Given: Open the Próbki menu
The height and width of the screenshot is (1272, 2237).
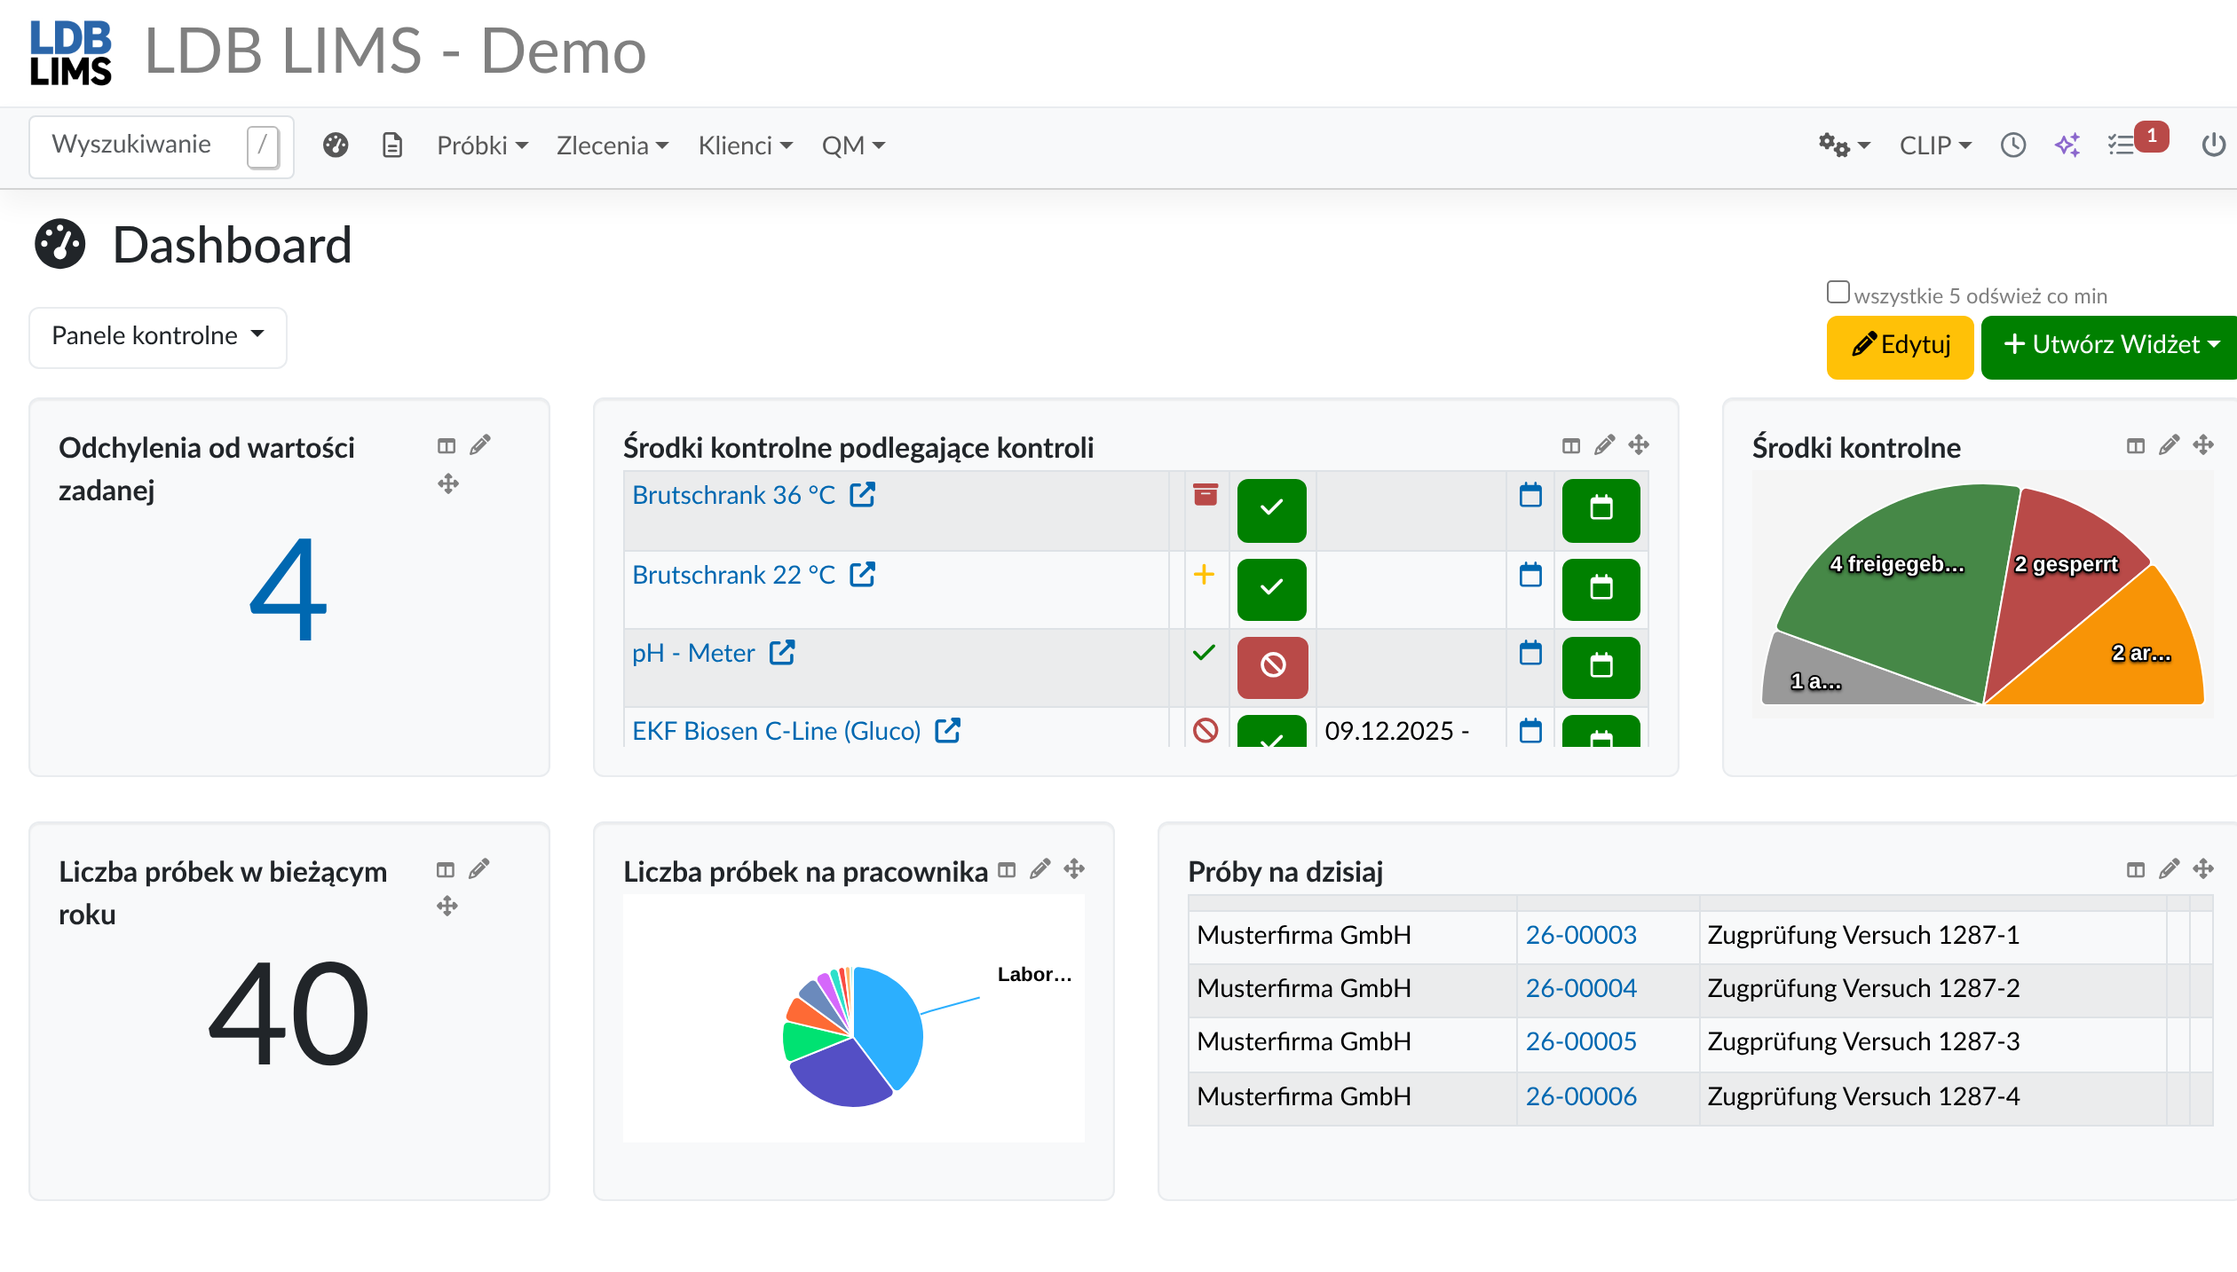Looking at the screenshot, I should click(x=482, y=145).
